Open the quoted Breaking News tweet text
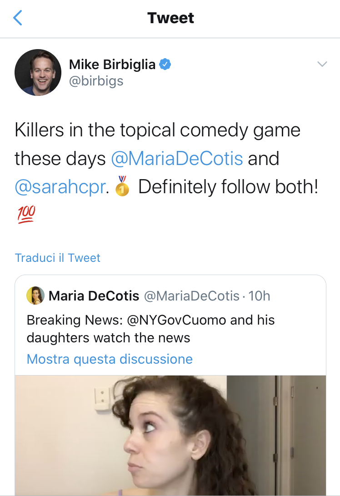The image size is (340, 496). point(150,329)
